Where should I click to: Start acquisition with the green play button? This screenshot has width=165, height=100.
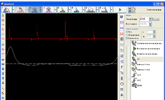click(x=120, y=10)
